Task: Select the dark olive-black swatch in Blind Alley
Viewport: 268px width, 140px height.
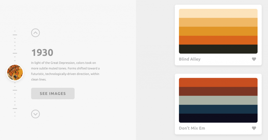Action: click(x=218, y=49)
